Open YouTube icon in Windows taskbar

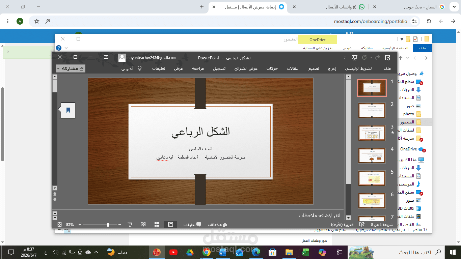pos(173,252)
